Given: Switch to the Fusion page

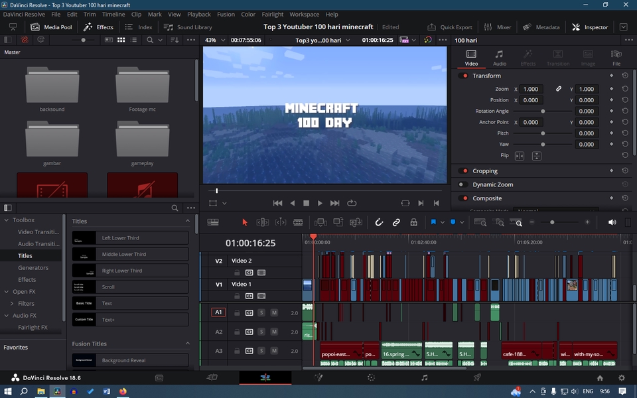Looking at the screenshot, I should pos(318,377).
